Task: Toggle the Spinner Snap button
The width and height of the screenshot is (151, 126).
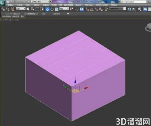Action: (101, 9)
